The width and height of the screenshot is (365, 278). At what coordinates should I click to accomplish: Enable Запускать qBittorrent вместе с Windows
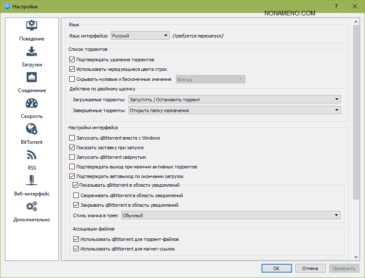(x=72, y=138)
